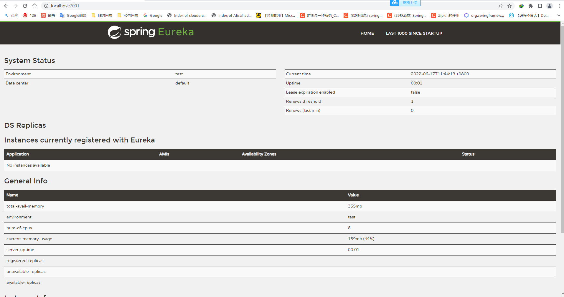Image resolution: width=564 pixels, height=297 pixels.
Task: Click the unavailable-replicas row label
Action: (26, 271)
